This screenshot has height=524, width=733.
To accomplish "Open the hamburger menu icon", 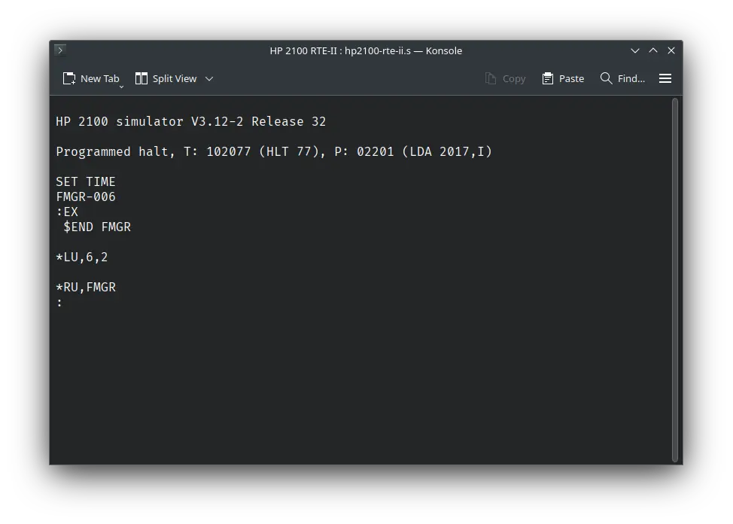I will pyautogui.click(x=665, y=78).
